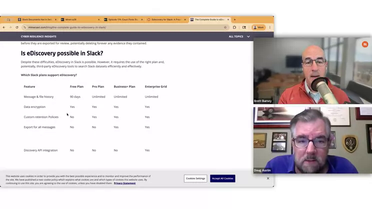Screen dimensions: 372x209
Task: Open the Chrome three-dot menu
Action: pos(270,27)
